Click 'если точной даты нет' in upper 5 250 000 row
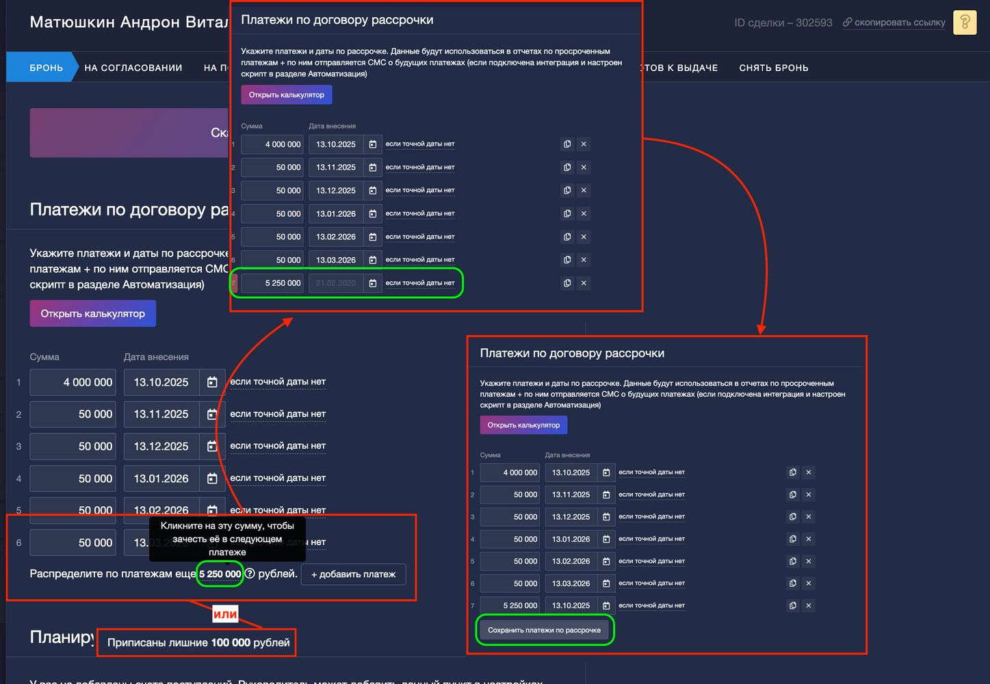This screenshot has height=684, width=990. click(420, 283)
